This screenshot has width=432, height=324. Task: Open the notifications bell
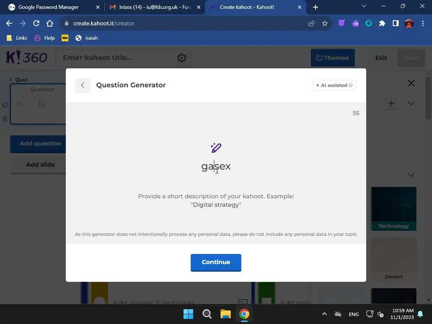coord(421,314)
